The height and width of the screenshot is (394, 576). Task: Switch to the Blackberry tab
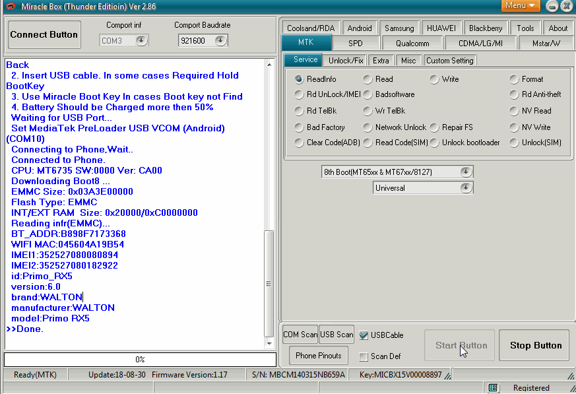(486, 28)
